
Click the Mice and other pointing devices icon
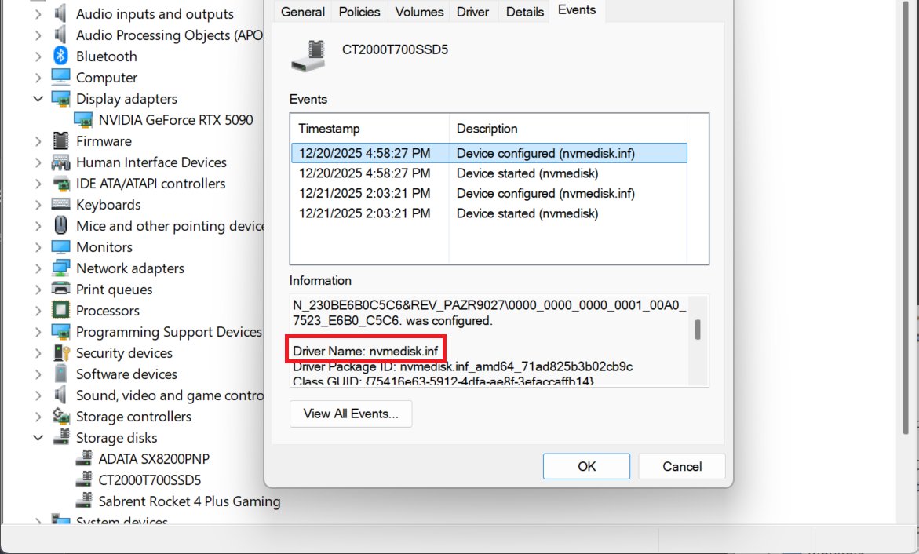click(60, 225)
